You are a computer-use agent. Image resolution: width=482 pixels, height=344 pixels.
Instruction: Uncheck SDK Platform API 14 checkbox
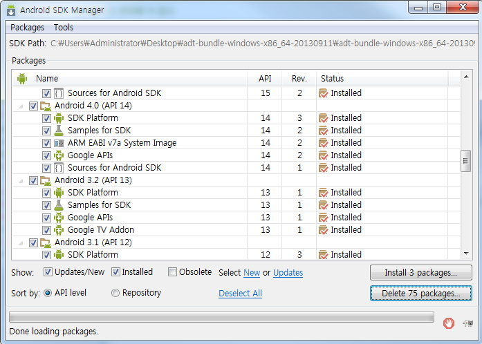[x=46, y=118]
